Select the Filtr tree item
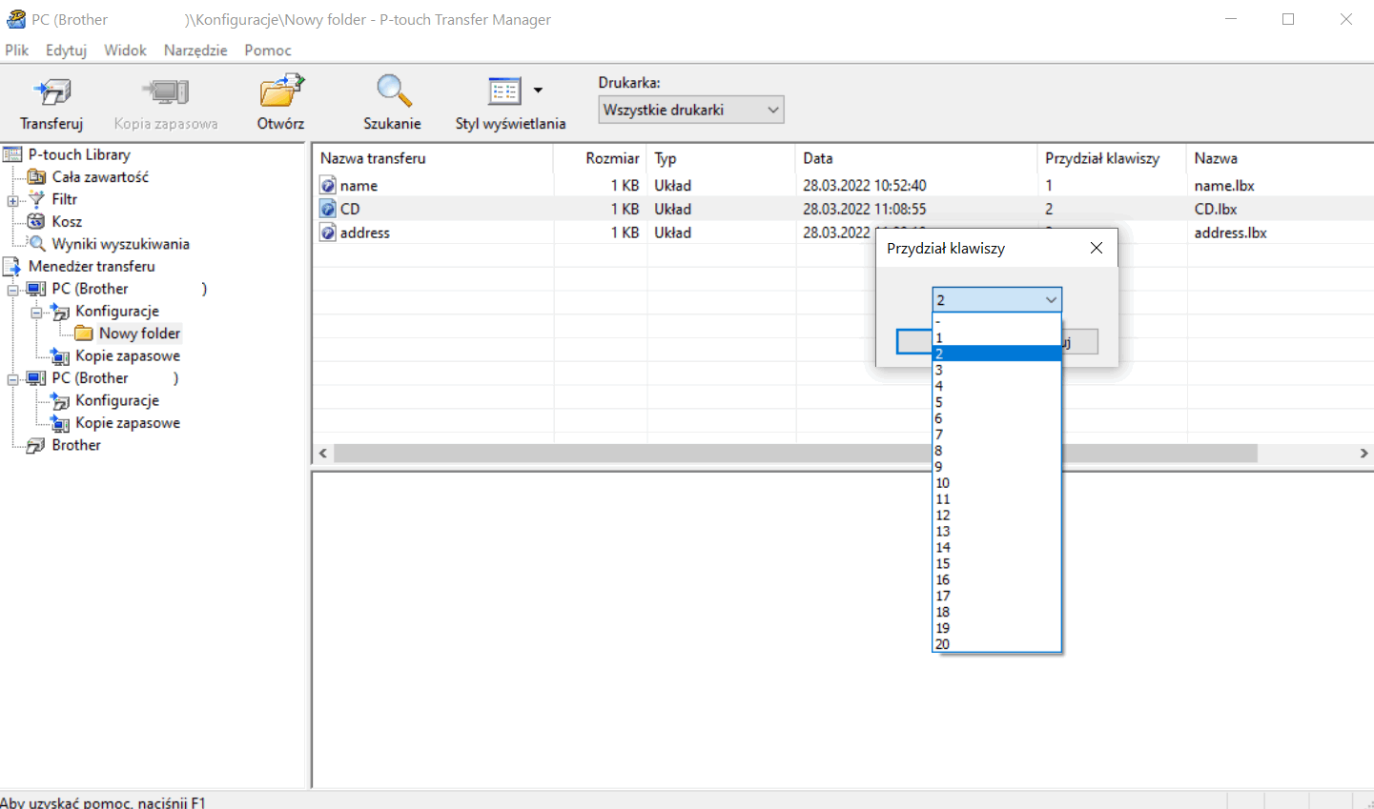The width and height of the screenshot is (1374, 809). (x=65, y=199)
